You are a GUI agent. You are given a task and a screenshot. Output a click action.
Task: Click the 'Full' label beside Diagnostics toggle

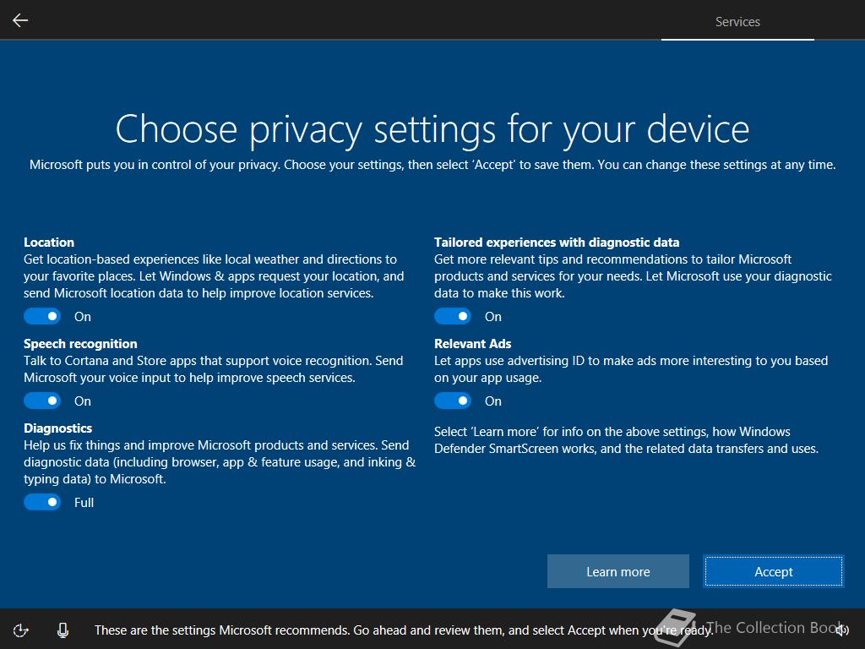tap(84, 502)
